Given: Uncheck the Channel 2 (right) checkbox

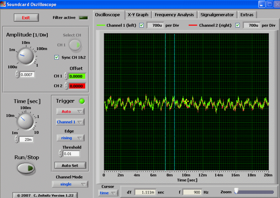Looking at the screenshot, I should [238, 25].
